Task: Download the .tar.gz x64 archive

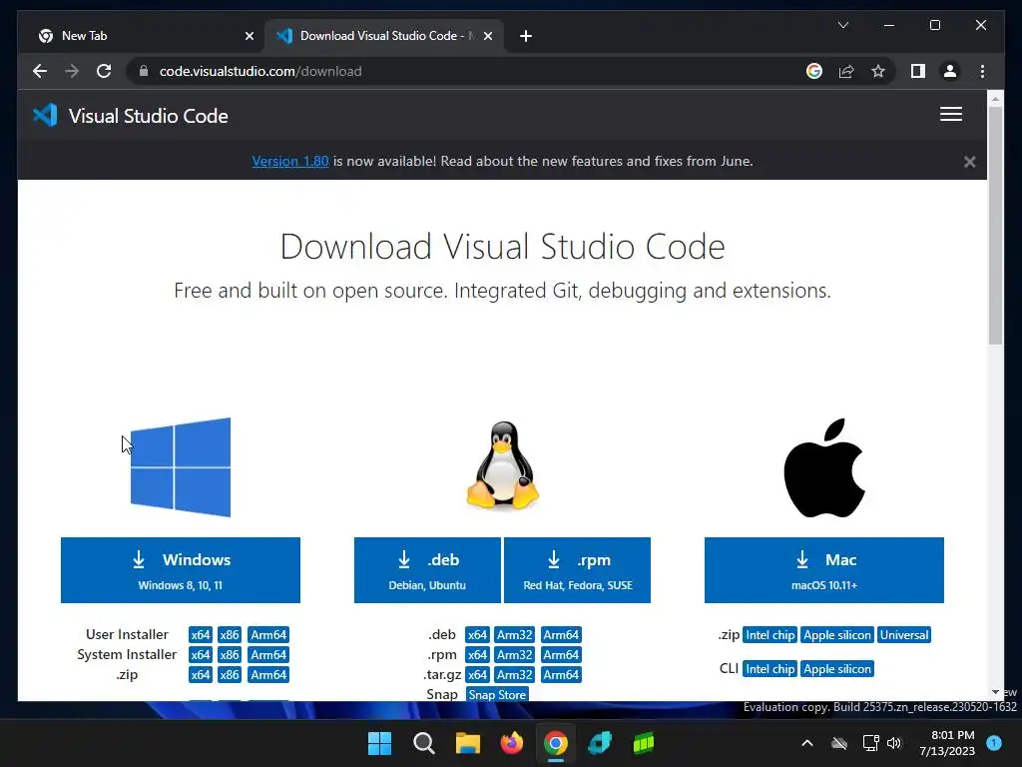Action: [x=477, y=675]
